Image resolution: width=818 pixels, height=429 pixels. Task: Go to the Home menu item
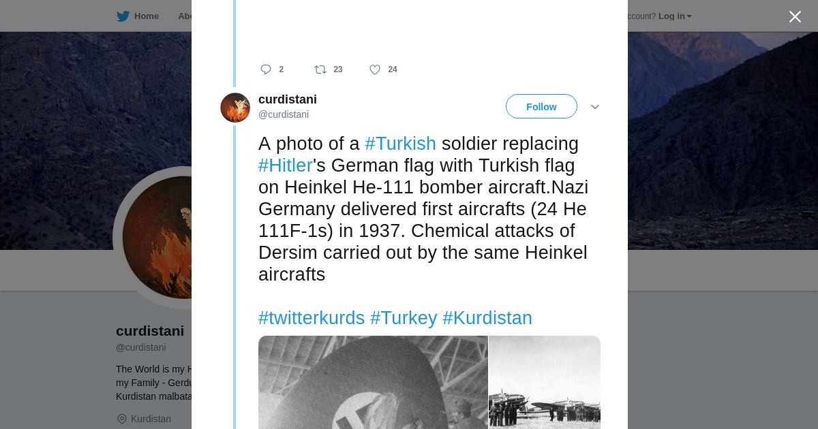[147, 16]
